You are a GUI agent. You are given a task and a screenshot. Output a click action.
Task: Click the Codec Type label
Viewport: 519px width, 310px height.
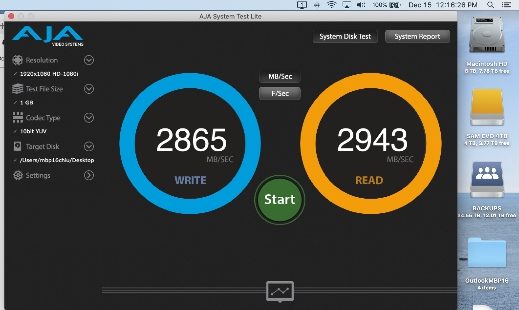click(x=43, y=118)
